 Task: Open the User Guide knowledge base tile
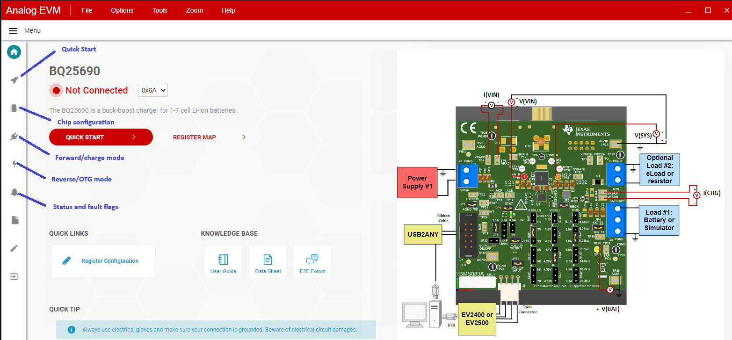click(223, 262)
